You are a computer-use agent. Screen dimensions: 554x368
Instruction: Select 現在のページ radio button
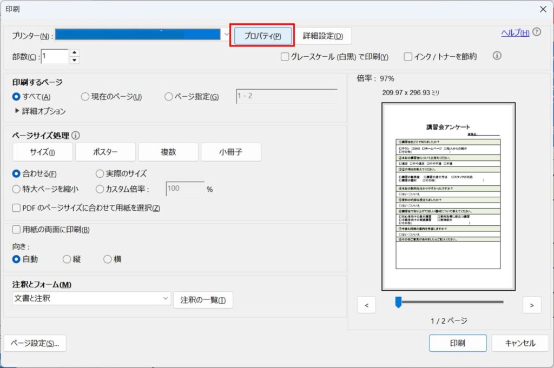(85, 96)
